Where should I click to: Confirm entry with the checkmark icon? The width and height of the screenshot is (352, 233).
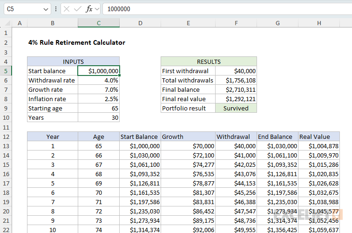point(77,9)
